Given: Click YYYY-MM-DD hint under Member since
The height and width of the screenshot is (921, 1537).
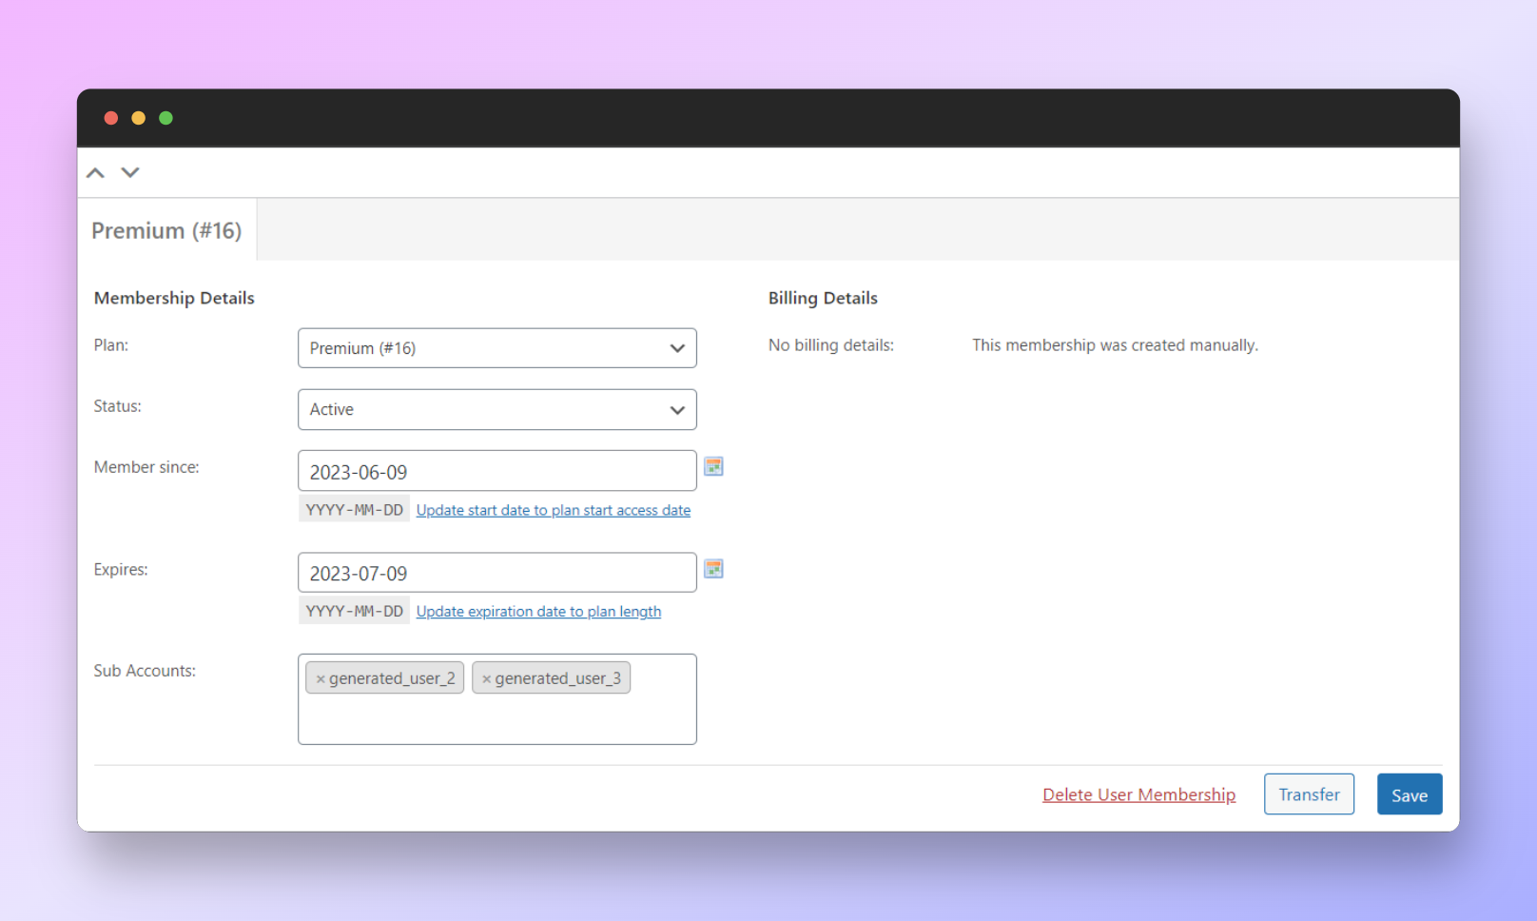Looking at the screenshot, I should coord(354,510).
